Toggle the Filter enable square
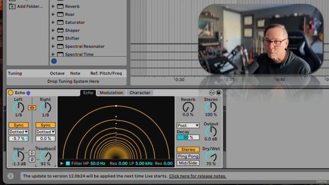Image resolution: width=329 pixels, height=185 pixels. point(68,163)
